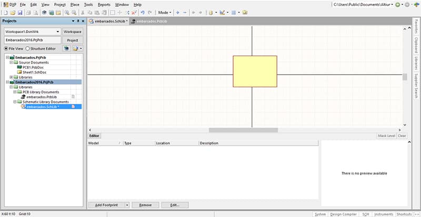Click the Zoom Out magnifier icon

[x=74, y=12]
